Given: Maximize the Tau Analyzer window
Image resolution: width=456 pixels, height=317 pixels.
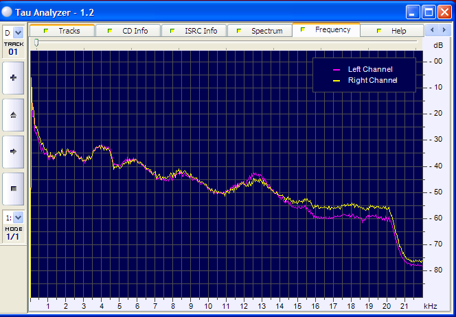Looking at the screenshot, I should coord(429,12).
